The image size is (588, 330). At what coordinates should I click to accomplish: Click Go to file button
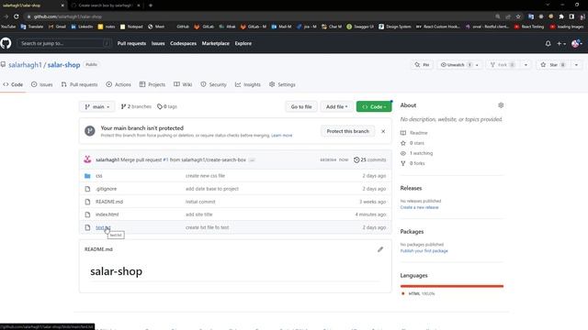(301, 106)
